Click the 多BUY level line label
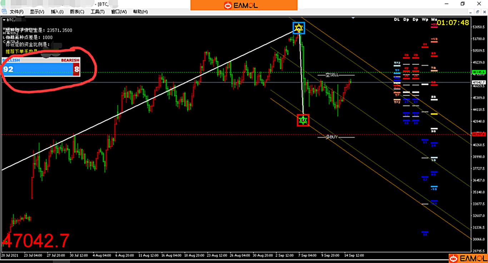The height and width of the screenshot is (263, 488). [x=332, y=137]
